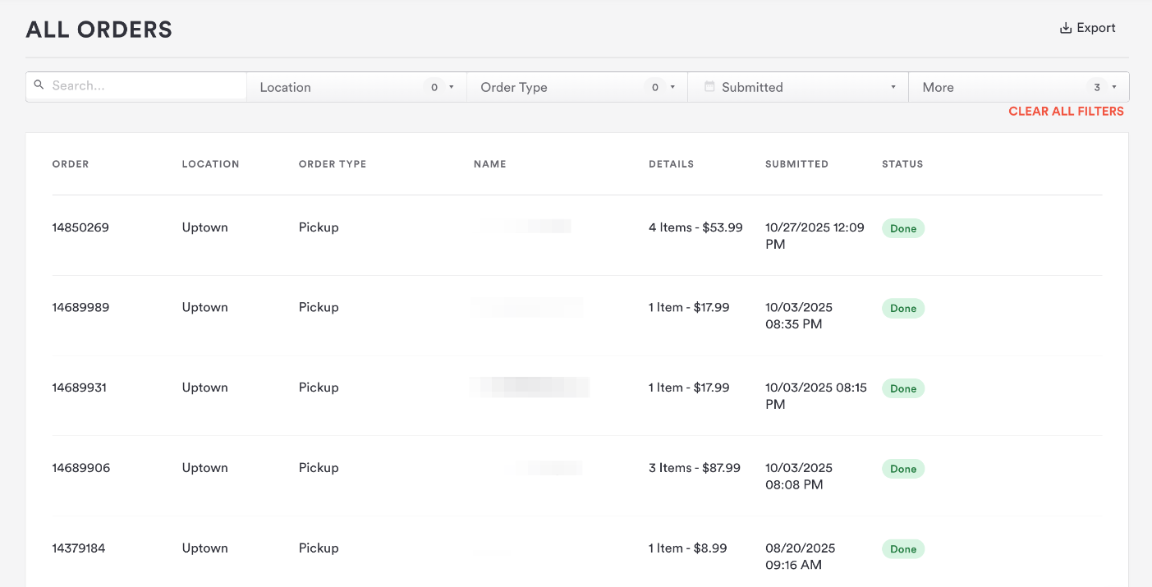Open order 14689989
This screenshot has height=587, width=1152.
80,308
